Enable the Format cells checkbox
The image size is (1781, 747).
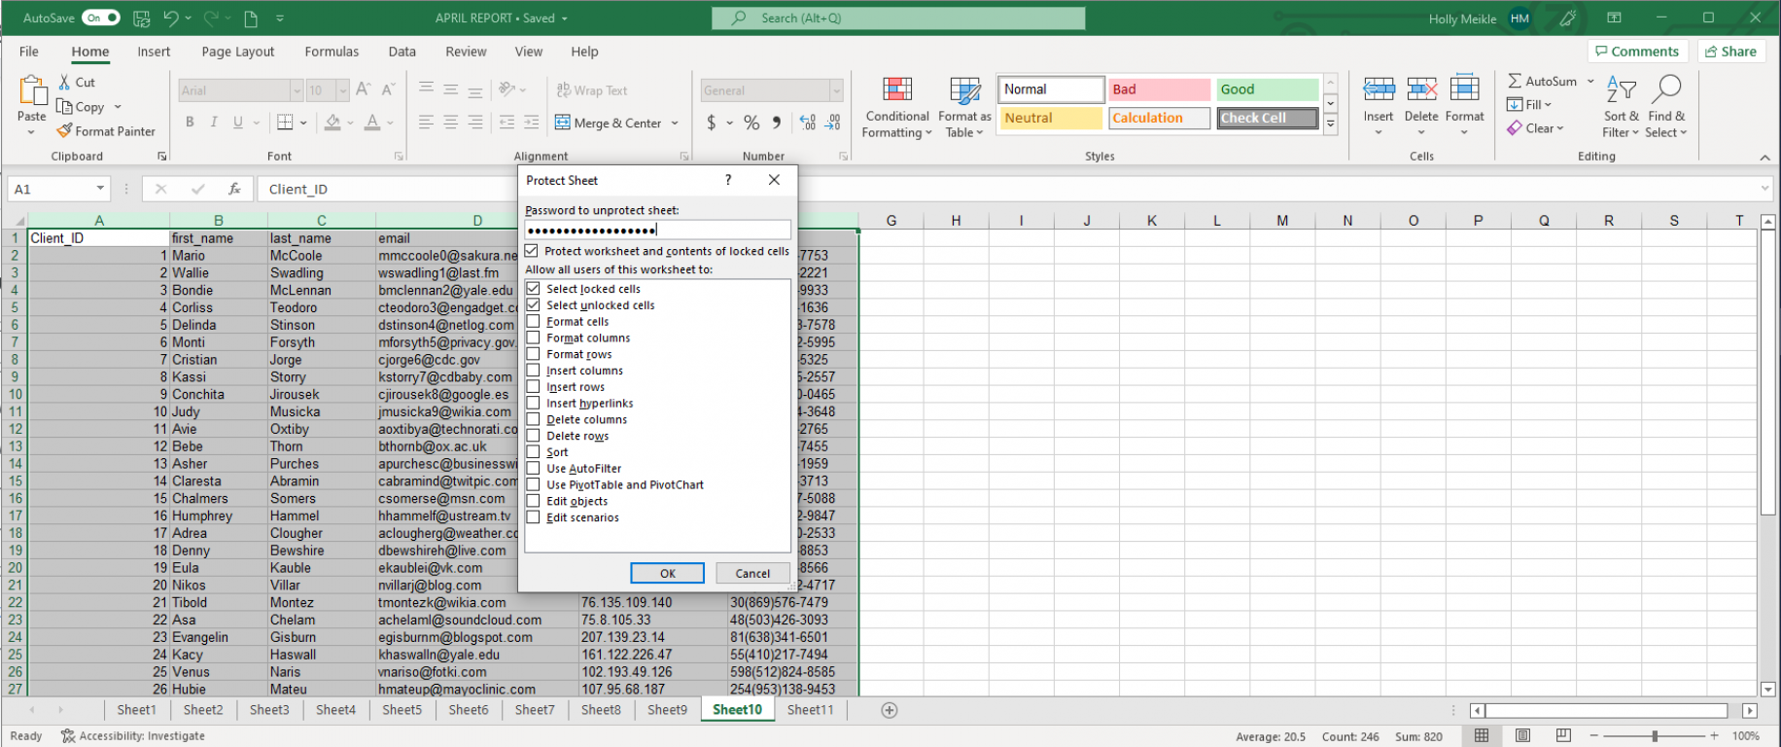[533, 322]
